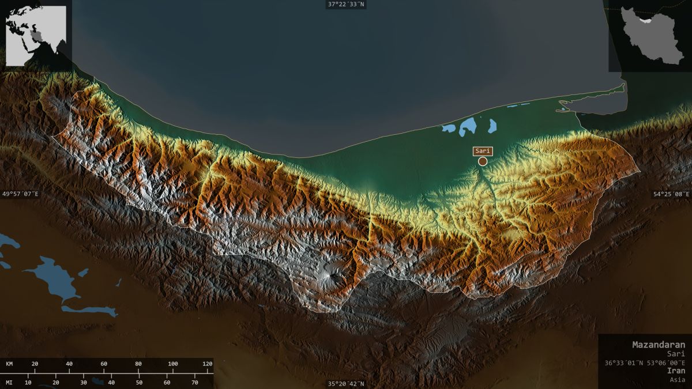
Task: Click the Mazandaran title text
Action: pos(659,345)
